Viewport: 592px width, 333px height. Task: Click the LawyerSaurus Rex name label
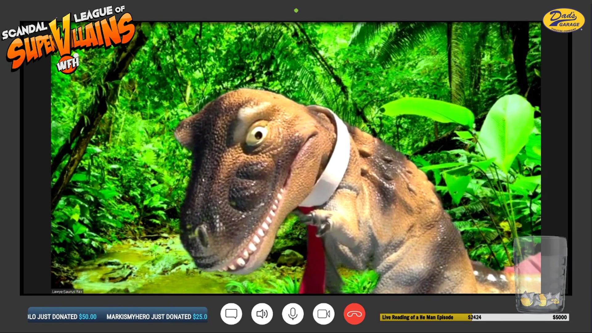67,291
